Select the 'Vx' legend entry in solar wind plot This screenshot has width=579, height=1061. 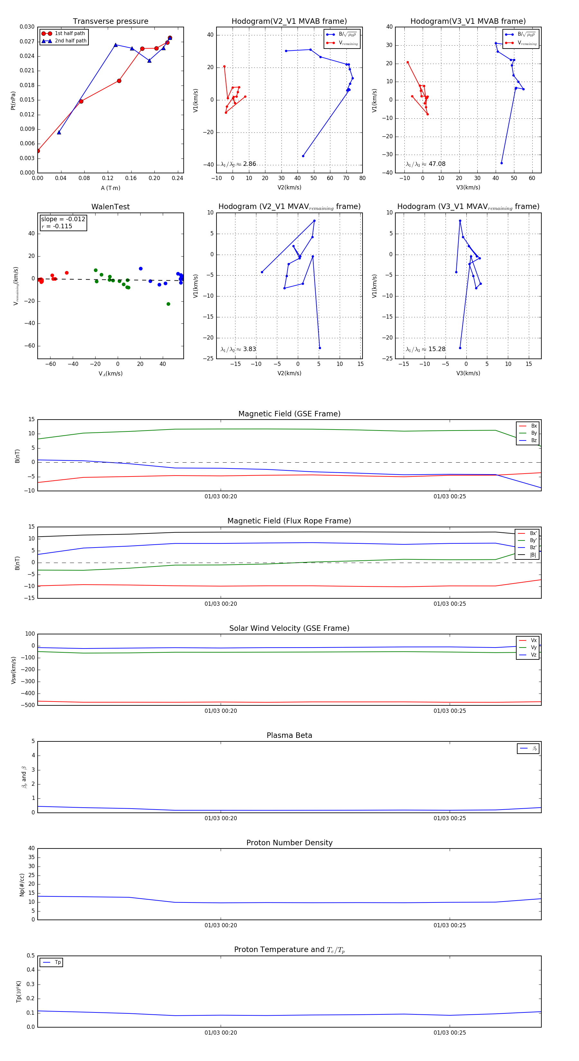coord(528,640)
